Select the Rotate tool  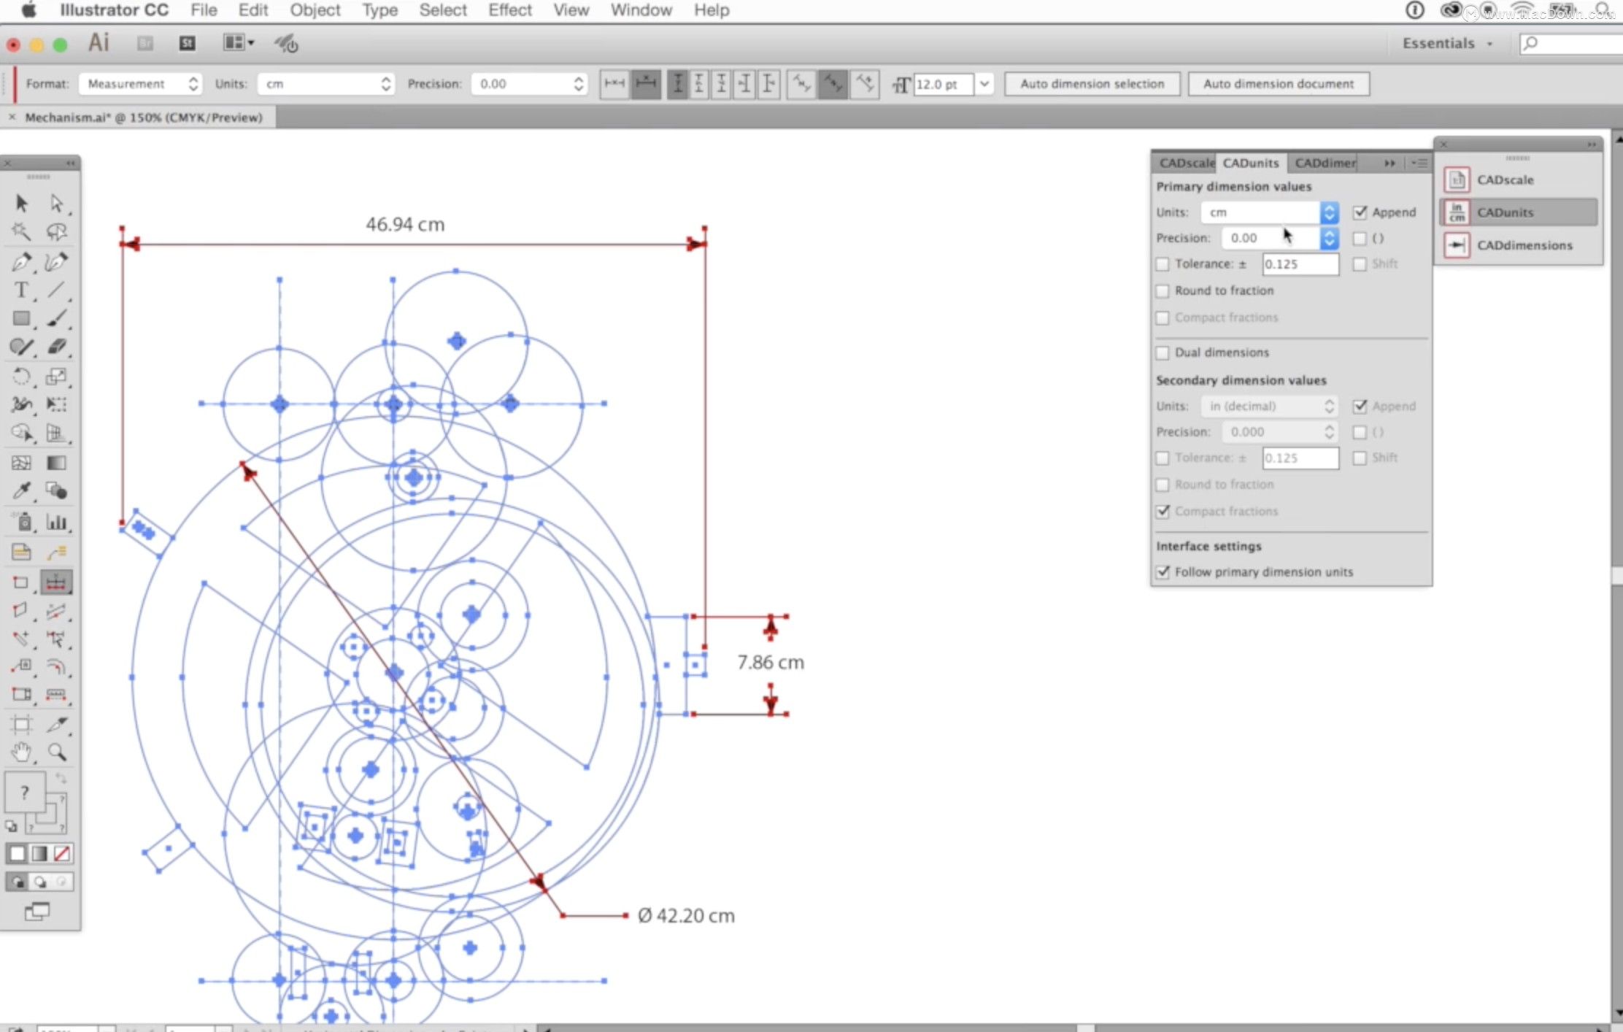(x=21, y=377)
